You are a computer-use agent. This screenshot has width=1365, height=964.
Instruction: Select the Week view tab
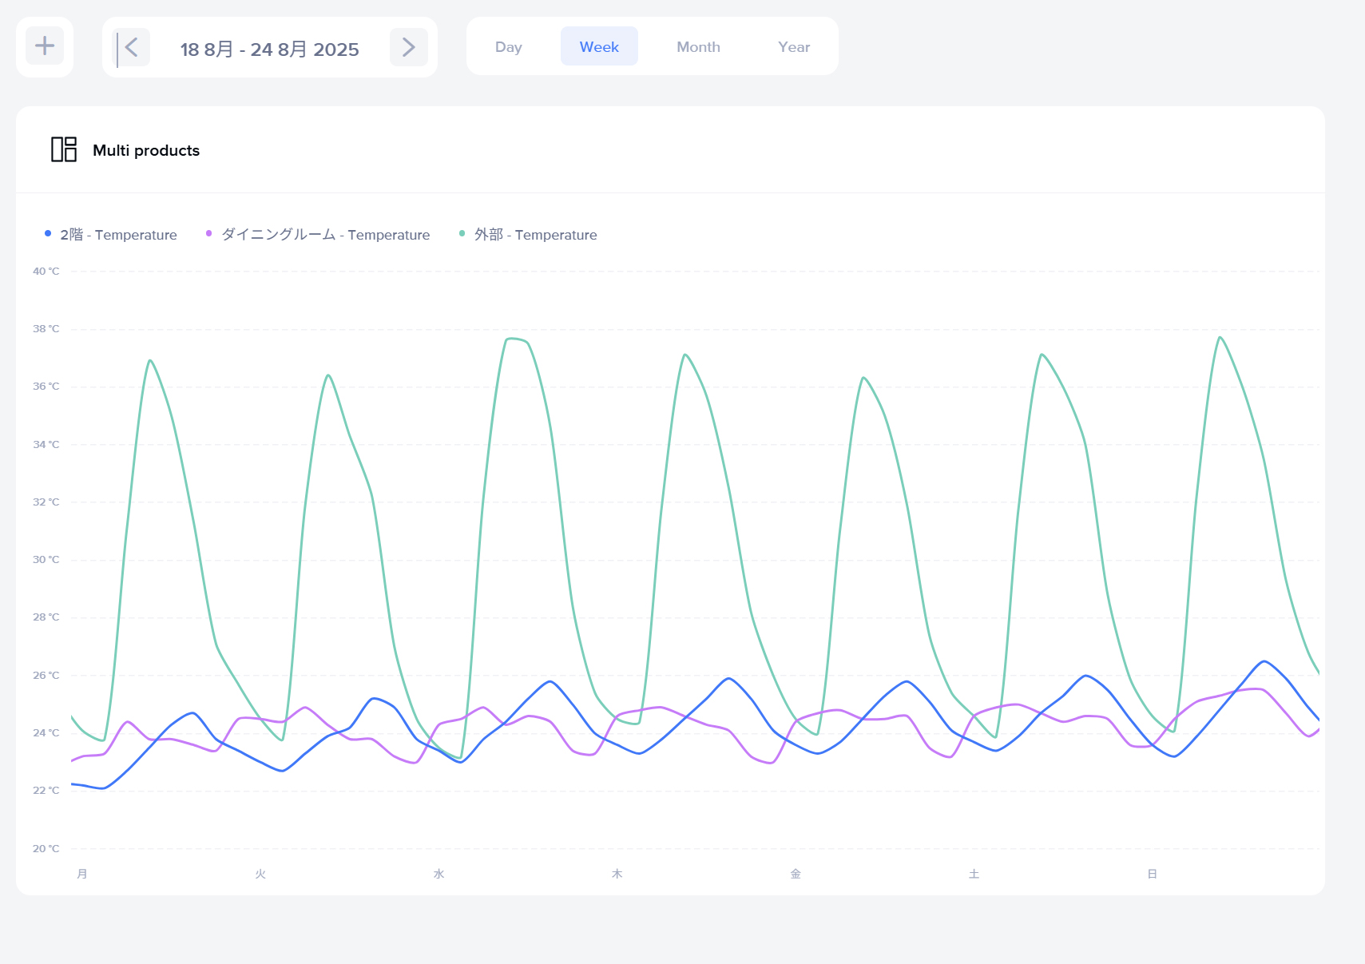pyautogui.click(x=599, y=47)
